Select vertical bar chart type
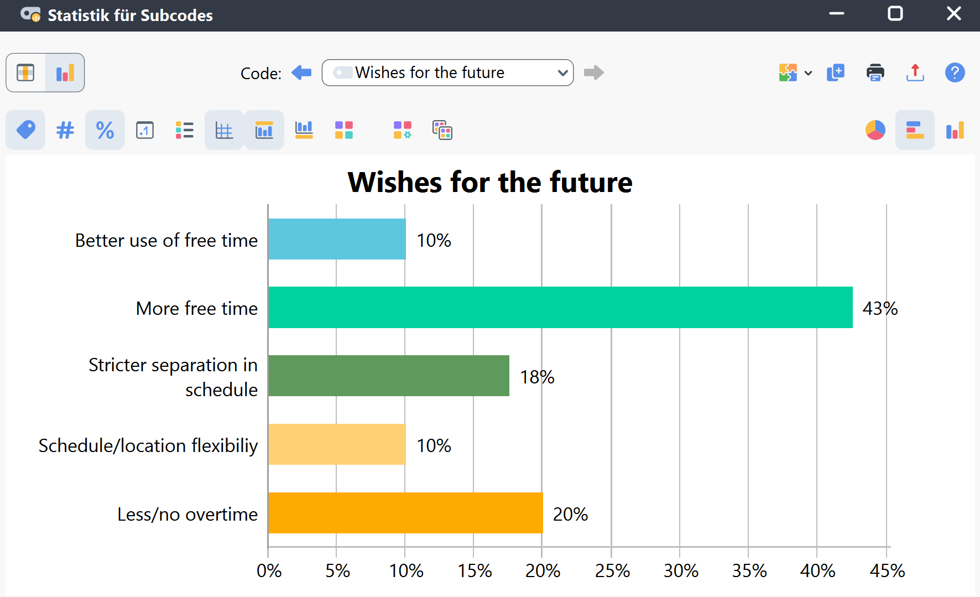The image size is (980, 597). click(x=955, y=130)
